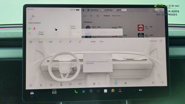Tune to the 88.5 HD1 station
This screenshot has width=185, height=104.
(x=93, y=27)
